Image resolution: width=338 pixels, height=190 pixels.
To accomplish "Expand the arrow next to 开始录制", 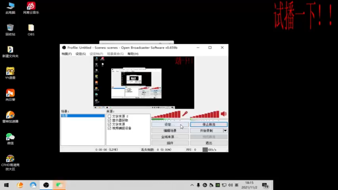I will point(225,130).
